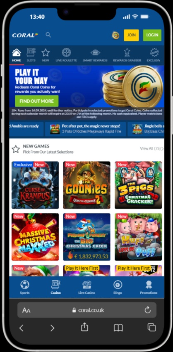The width and height of the screenshot is (173, 352).
Task: Open Safari AA text size menu
Action: (26, 310)
